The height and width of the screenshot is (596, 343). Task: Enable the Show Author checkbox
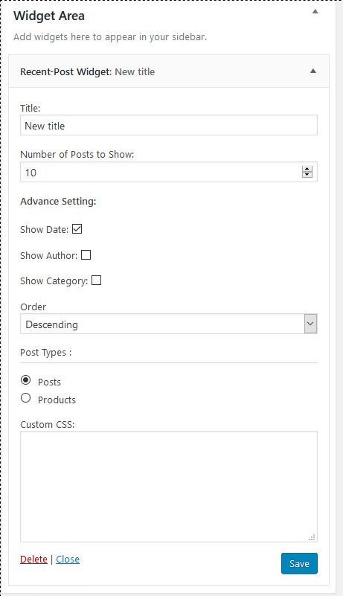86,254
